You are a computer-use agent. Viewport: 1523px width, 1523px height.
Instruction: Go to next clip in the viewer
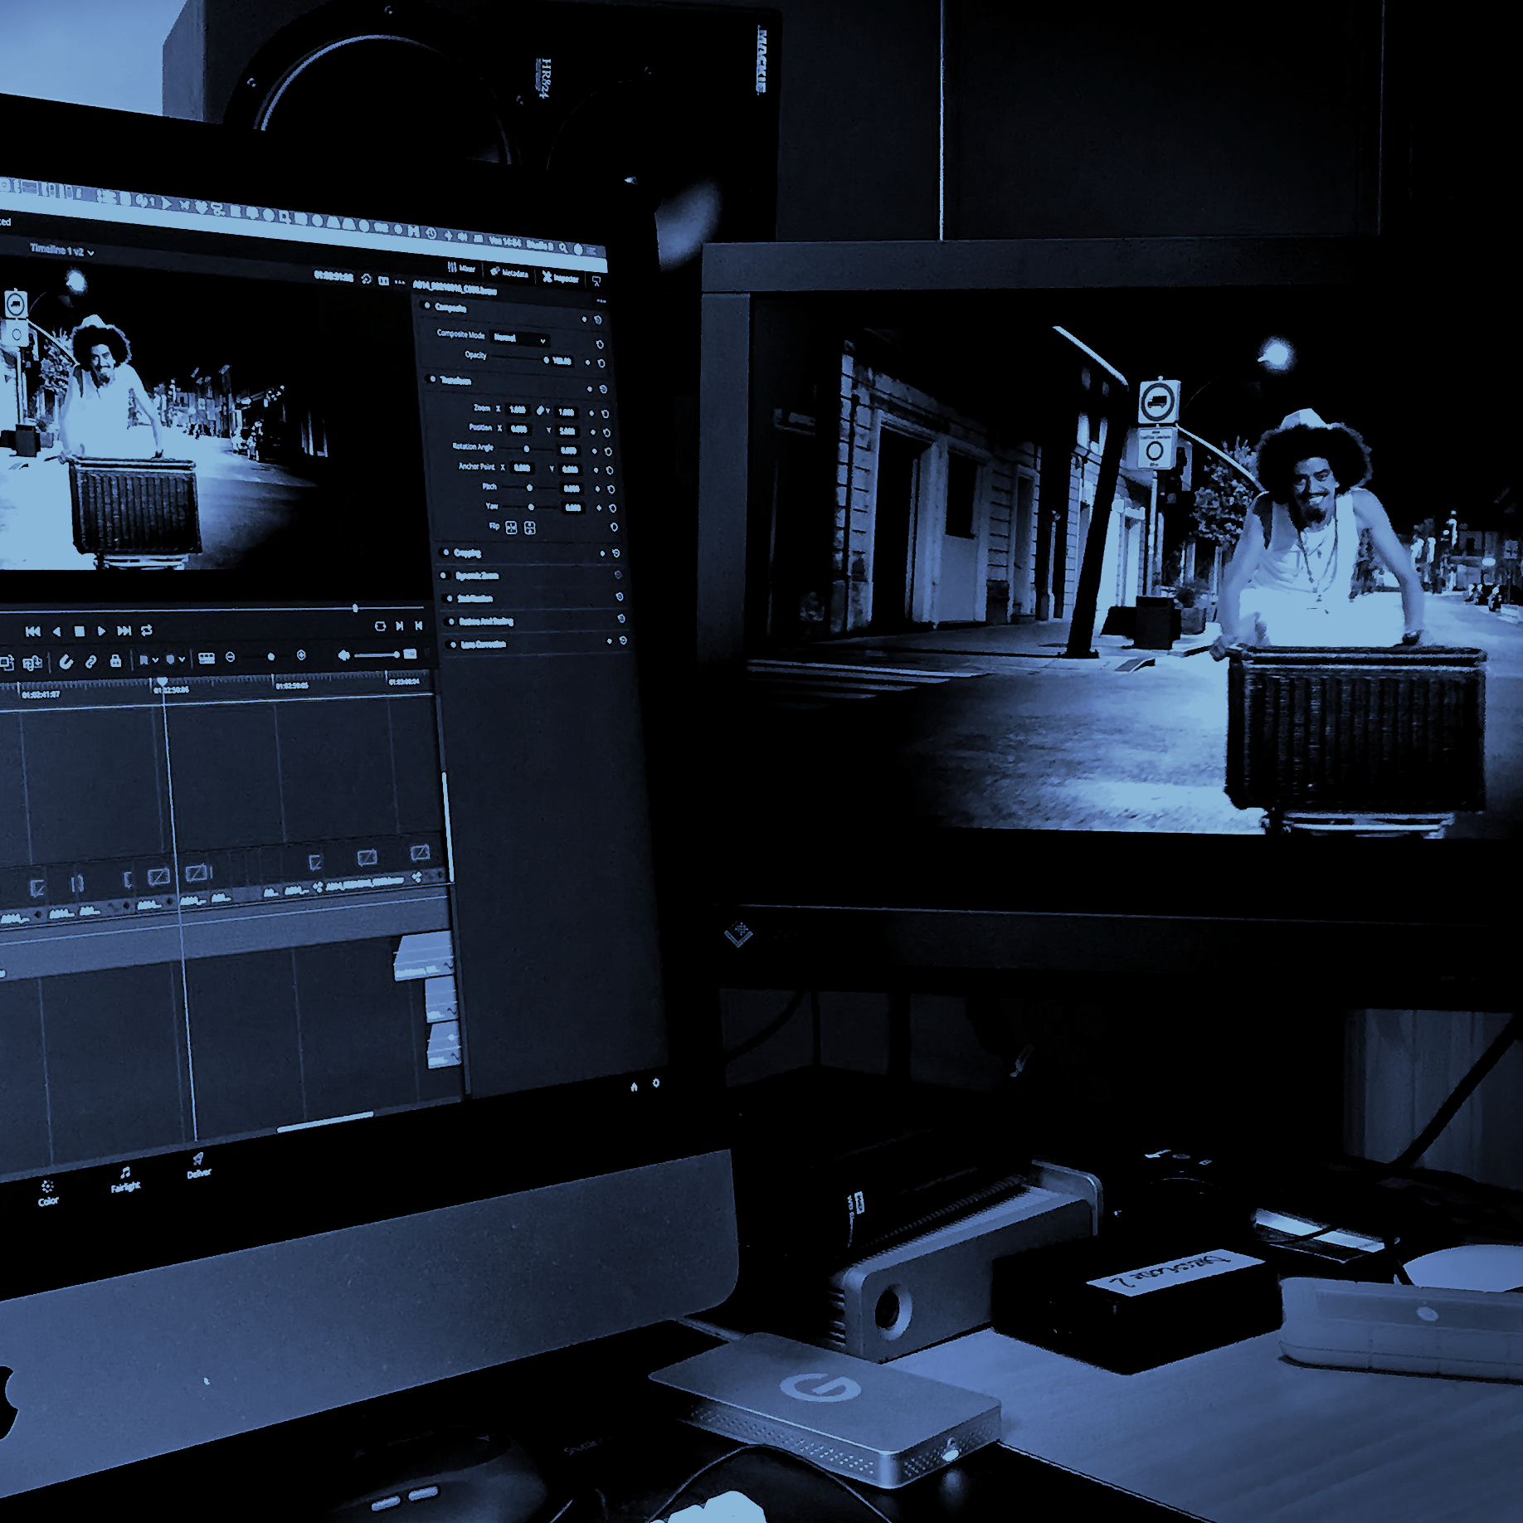(400, 626)
